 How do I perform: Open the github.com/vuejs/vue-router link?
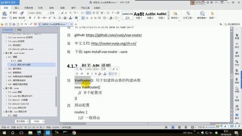pyautogui.click(x=114, y=35)
